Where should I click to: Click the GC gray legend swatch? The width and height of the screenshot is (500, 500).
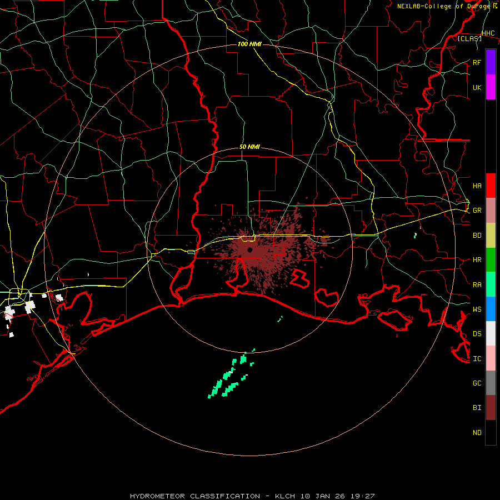click(491, 383)
